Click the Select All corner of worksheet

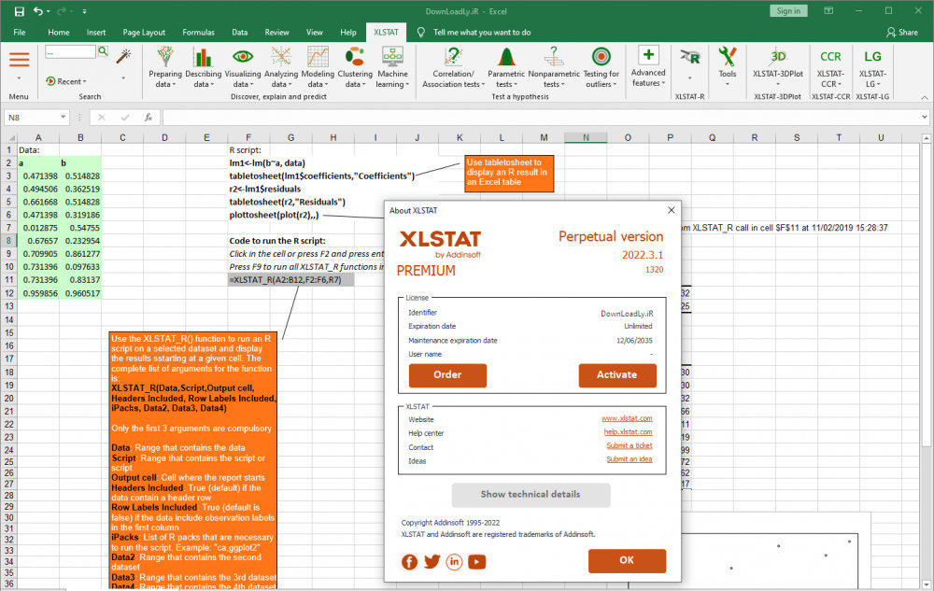click(x=9, y=137)
